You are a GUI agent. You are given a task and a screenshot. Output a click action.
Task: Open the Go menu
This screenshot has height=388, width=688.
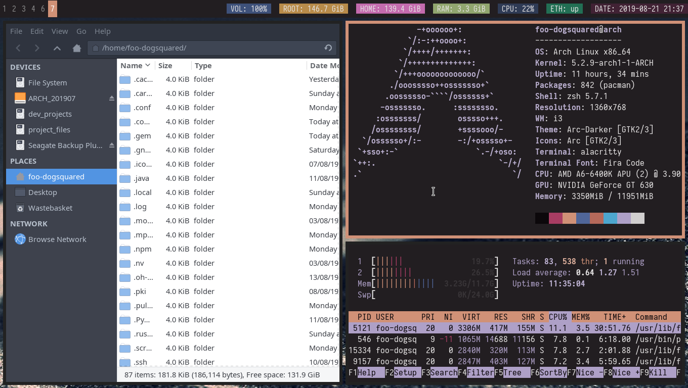(x=81, y=31)
